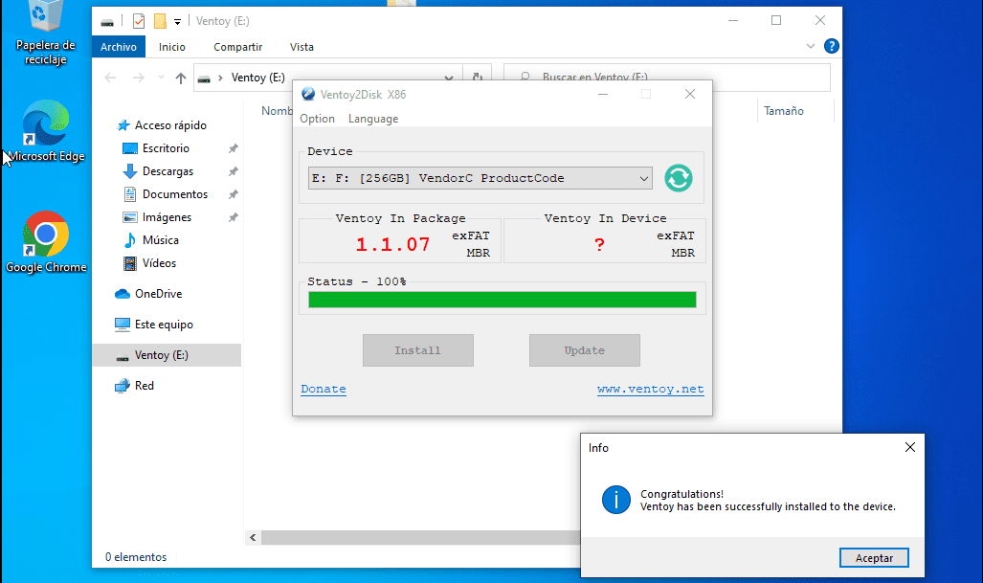This screenshot has width=983, height=583.
Task: Open the Recycle Bin desktop icon
Action: (x=46, y=29)
